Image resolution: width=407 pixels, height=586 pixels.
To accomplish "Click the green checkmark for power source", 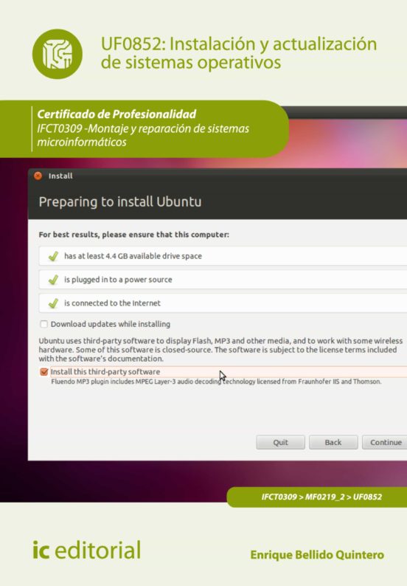I will 53,280.
